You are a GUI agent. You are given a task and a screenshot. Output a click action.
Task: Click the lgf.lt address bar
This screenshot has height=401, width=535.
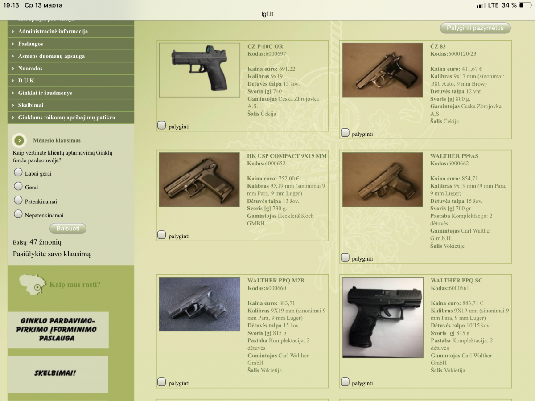[x=267, y=14]
